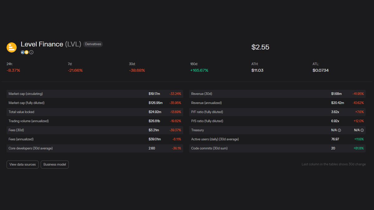This screenshot has height=210, width=374.
Task: Click the yellow BNB chain icon
Action: coord(26,52)
